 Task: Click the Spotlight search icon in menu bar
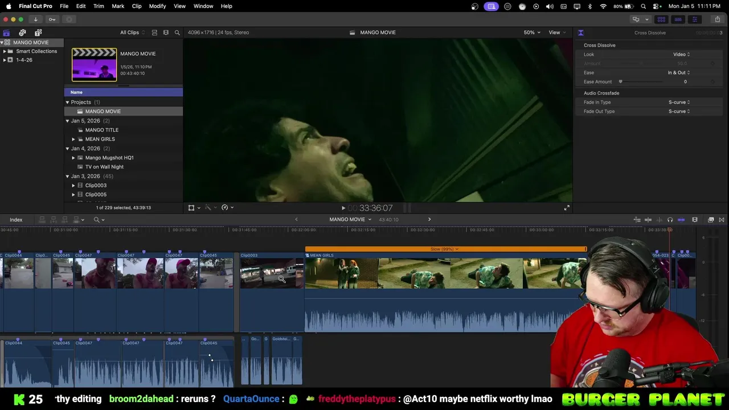tap(644, 6)
